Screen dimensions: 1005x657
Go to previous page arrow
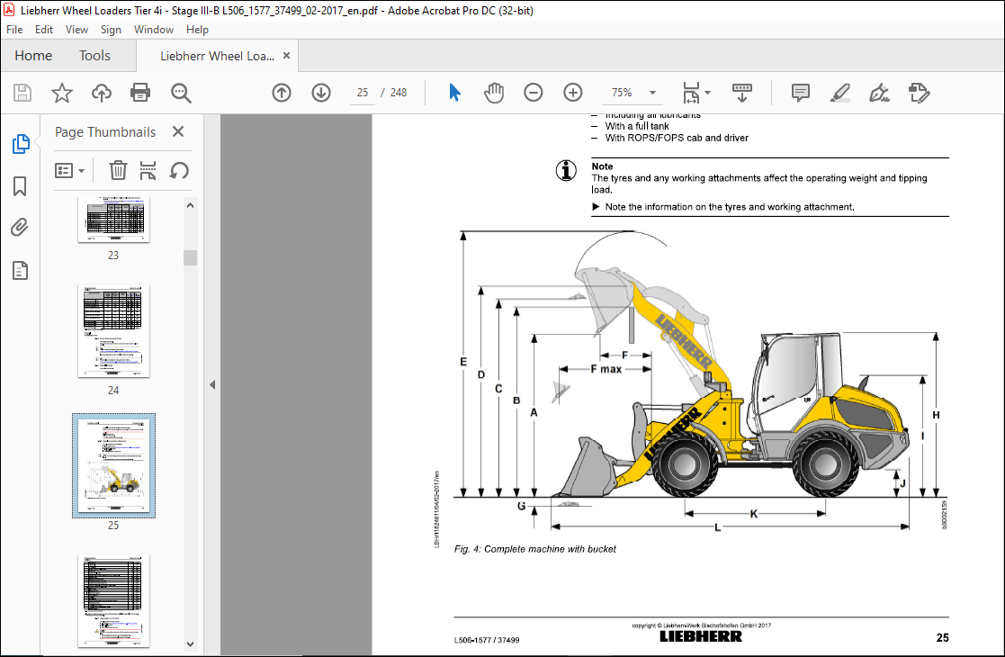[282, 93]
